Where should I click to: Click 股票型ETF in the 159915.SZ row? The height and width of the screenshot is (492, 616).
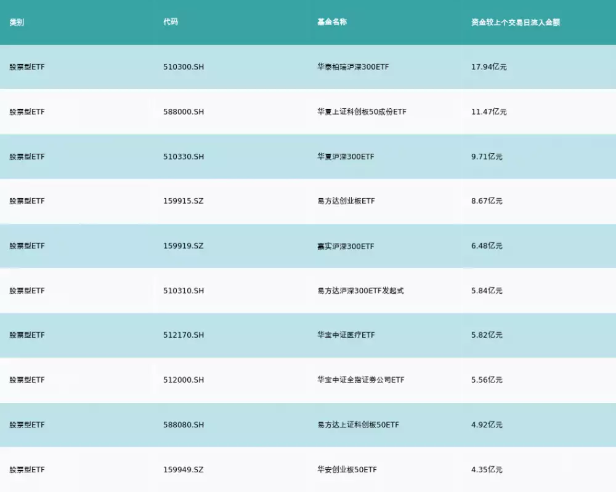[x=27, y=201]
